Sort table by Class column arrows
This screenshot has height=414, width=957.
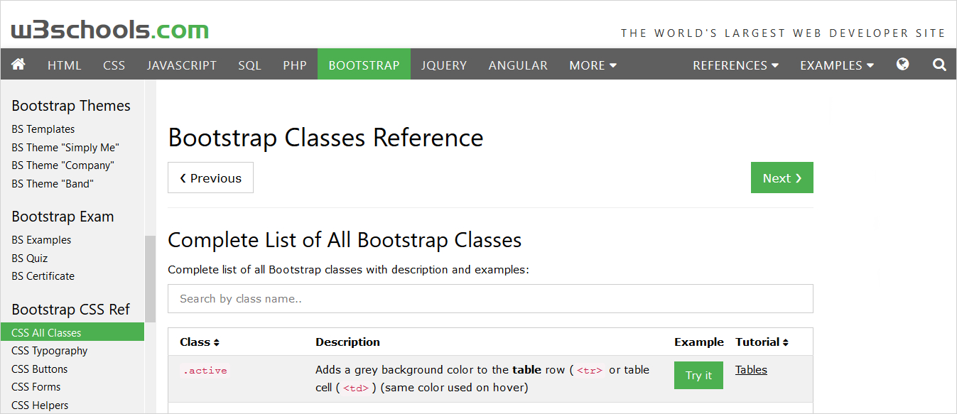pyautogui.click(x=217, y=342)
